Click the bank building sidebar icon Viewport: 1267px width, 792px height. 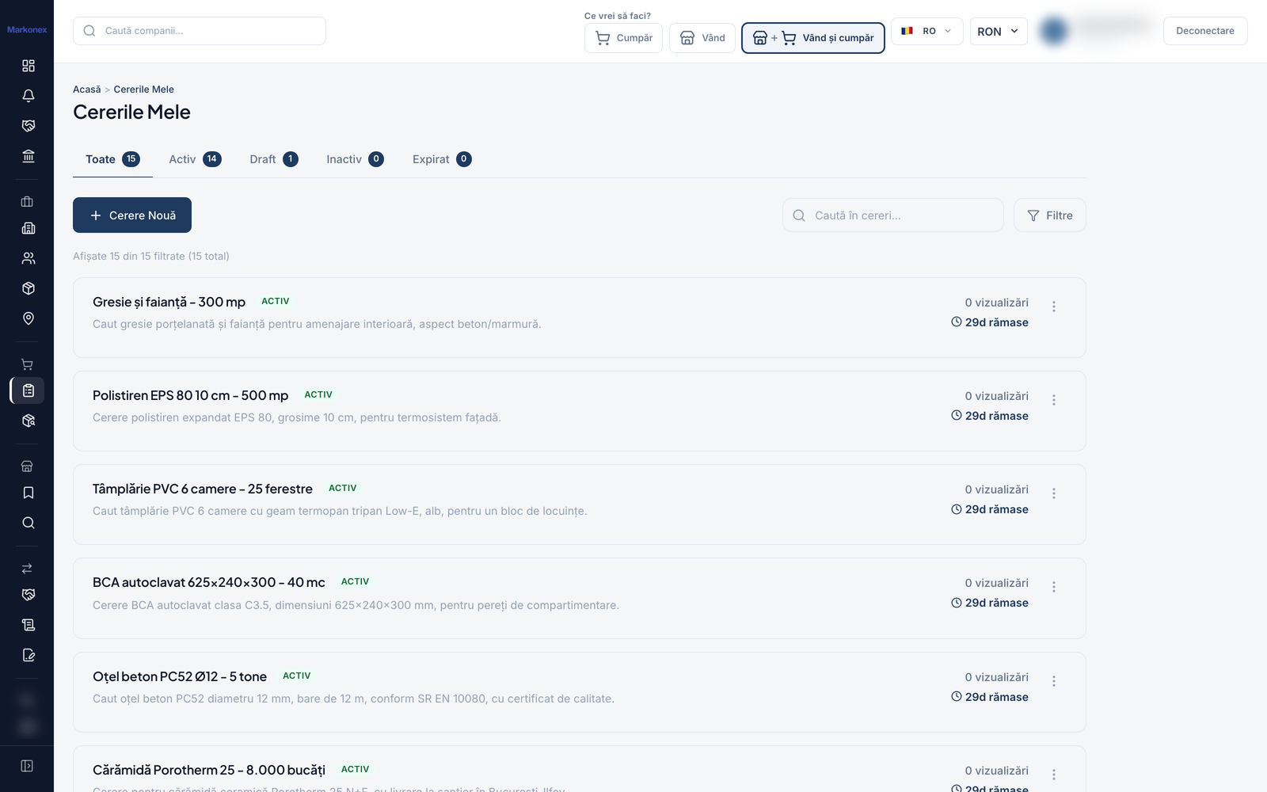point(29,156)
